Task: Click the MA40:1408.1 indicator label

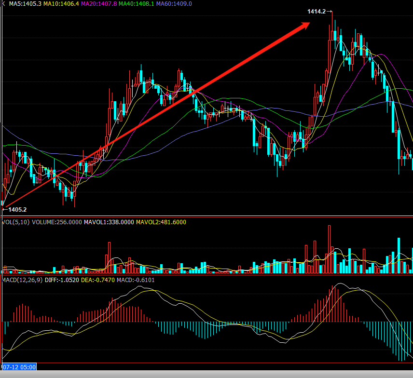Action: click(x=136, y=4)
